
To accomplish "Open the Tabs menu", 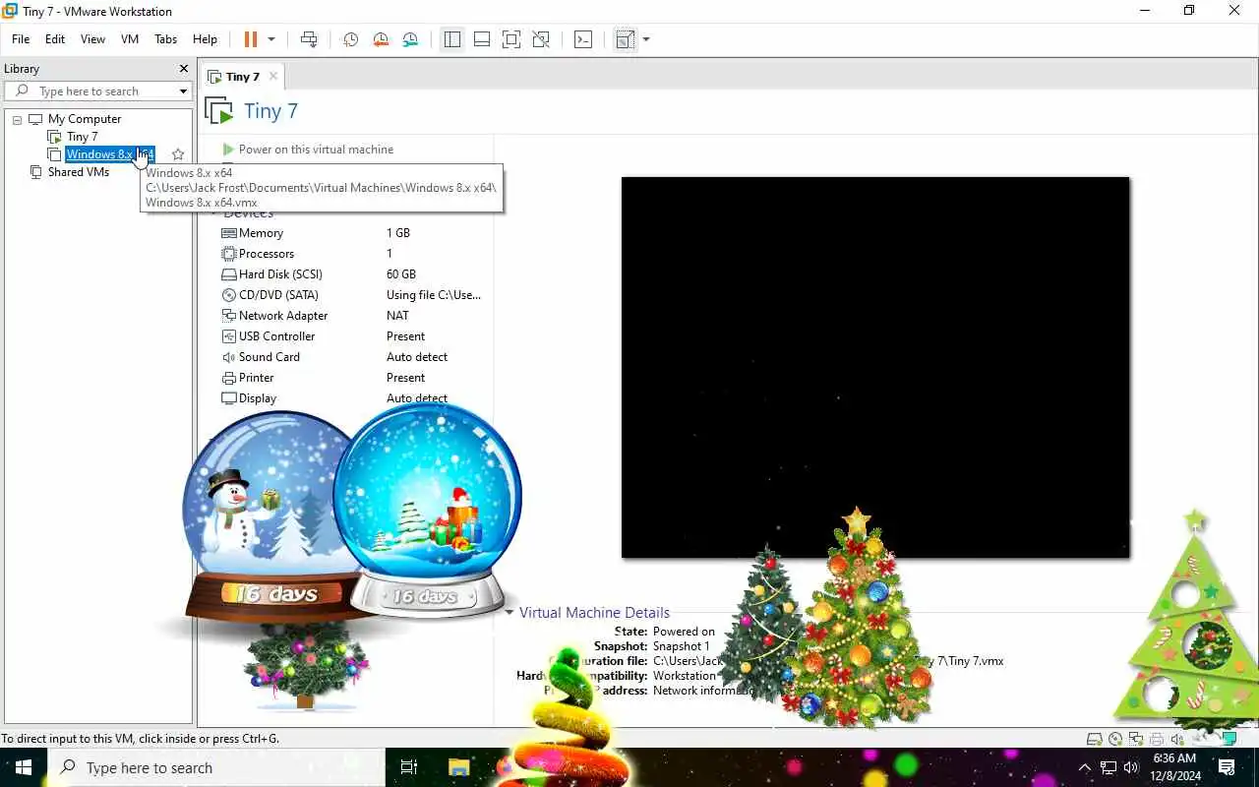I will tap(166, 39).
